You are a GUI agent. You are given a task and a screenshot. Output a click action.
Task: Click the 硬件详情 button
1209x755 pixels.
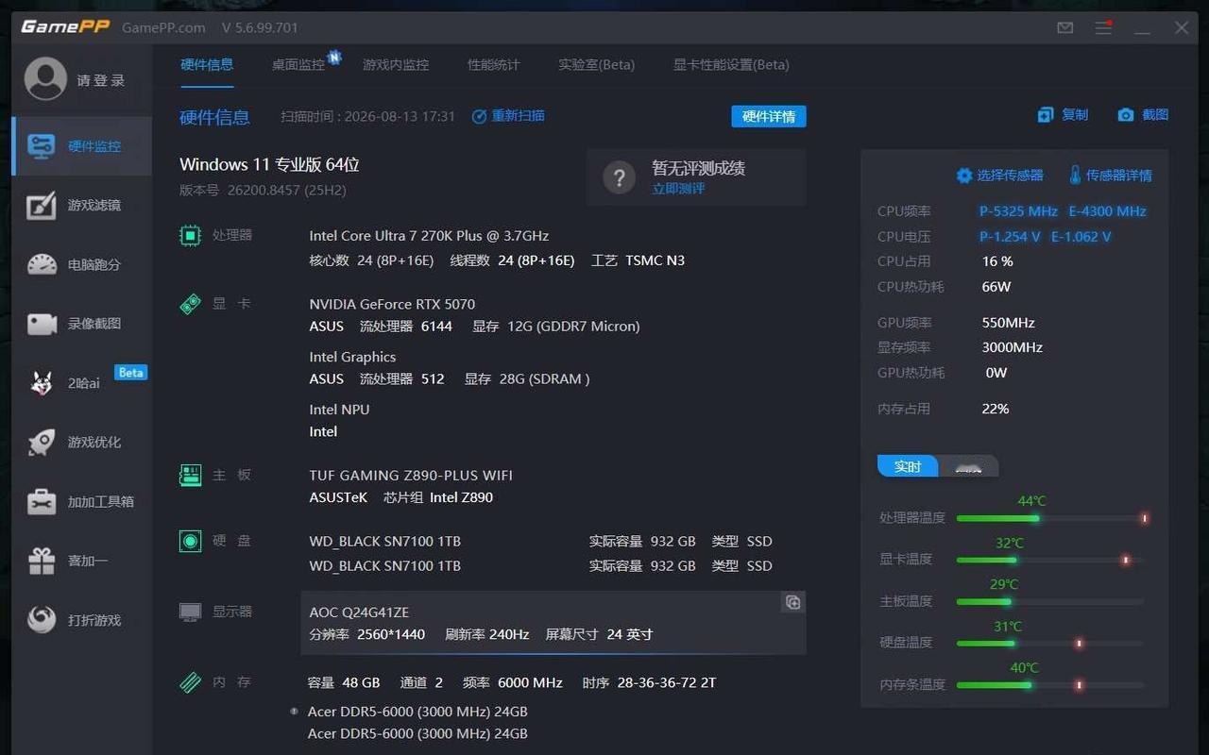[x=769, y=116]
